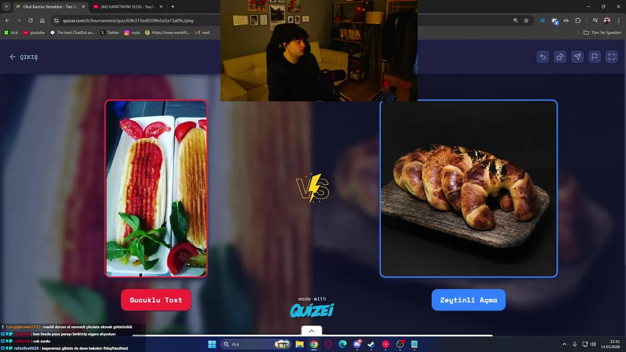The height and width of the screenshot is (352, 626).
Task: Open site information icon in address bar
Action: click(56, 21)
